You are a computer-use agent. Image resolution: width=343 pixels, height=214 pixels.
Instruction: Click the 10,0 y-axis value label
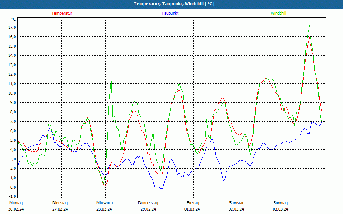12,93
